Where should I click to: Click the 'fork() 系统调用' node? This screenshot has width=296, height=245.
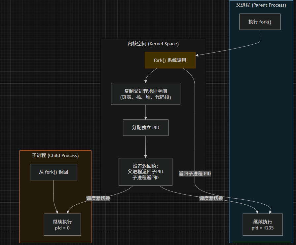[x=170, y=60]
